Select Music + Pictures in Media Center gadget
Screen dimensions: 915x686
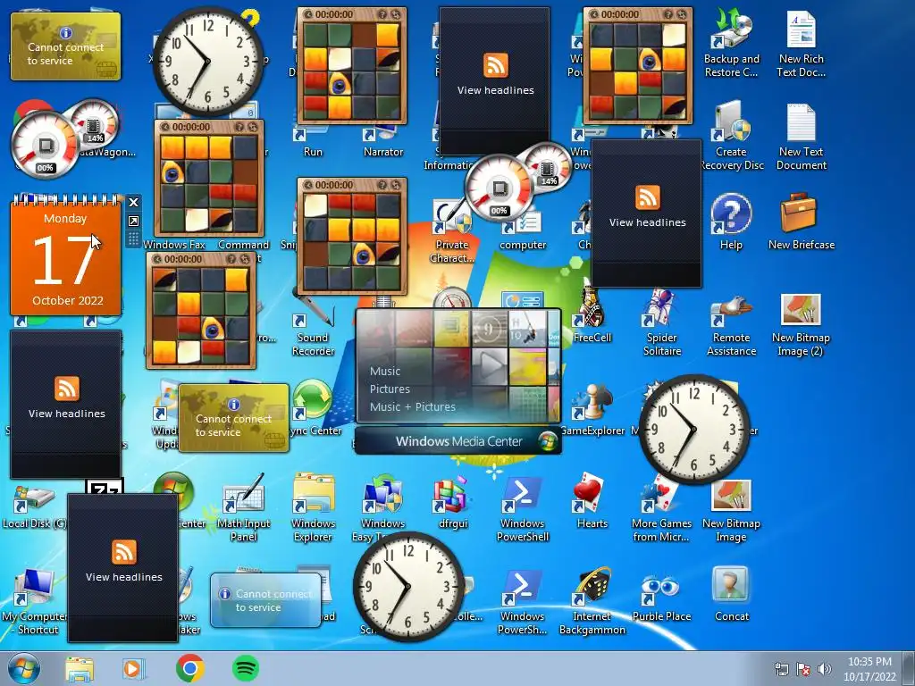413,407
